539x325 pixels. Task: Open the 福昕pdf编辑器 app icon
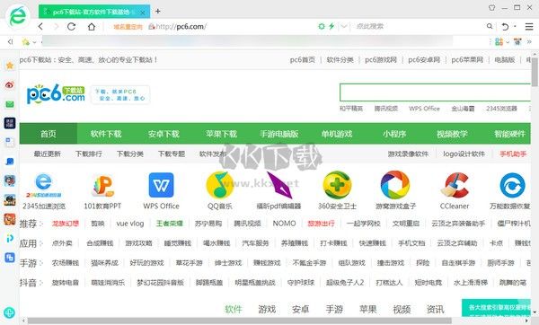point(279,185)
